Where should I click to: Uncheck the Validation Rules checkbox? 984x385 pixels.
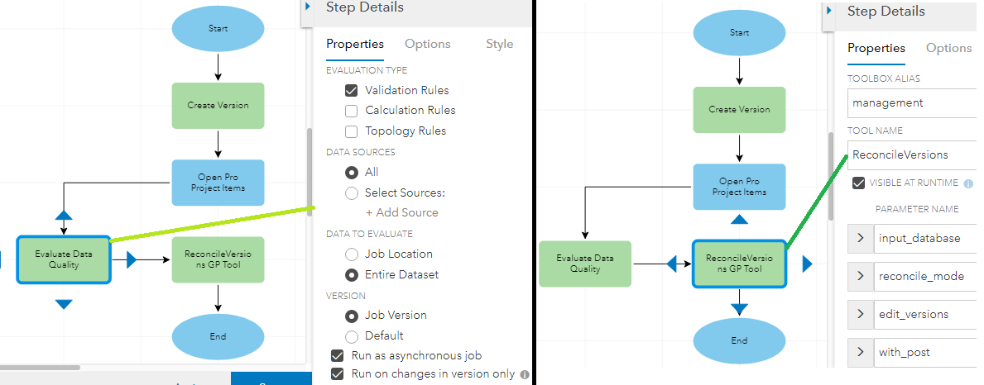pos(351,90)
